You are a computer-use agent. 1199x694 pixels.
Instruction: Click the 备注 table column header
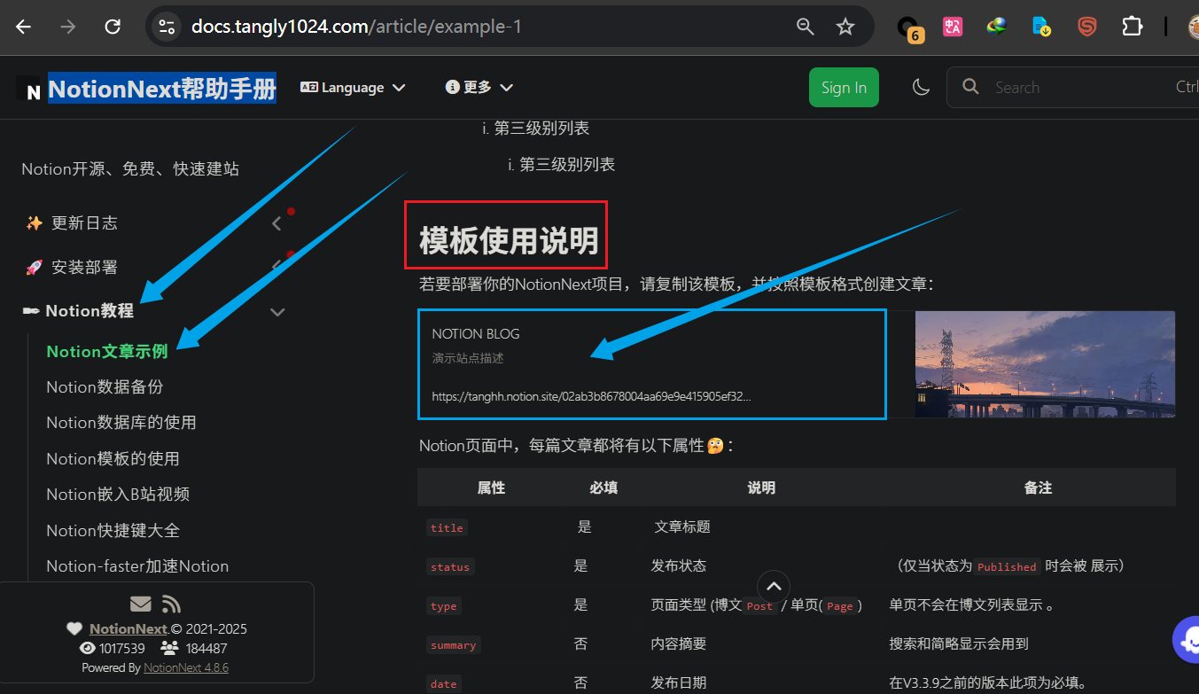pyautogui.click(x=1038, y=487)
